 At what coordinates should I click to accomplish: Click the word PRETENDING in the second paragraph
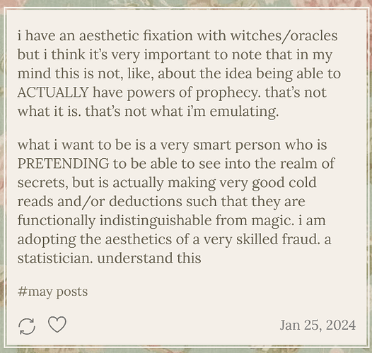pyautogui.click(x=64, y=164)
